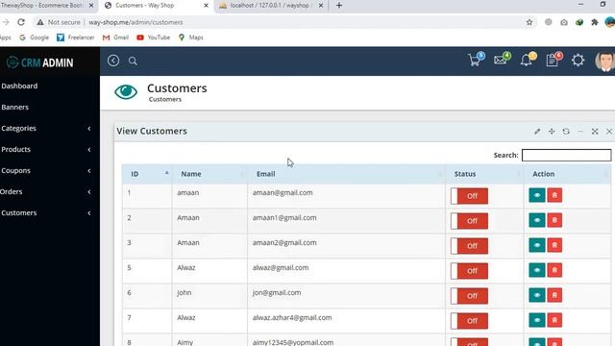Toggle status switch for jon@gmail.com

click(469, 296)
